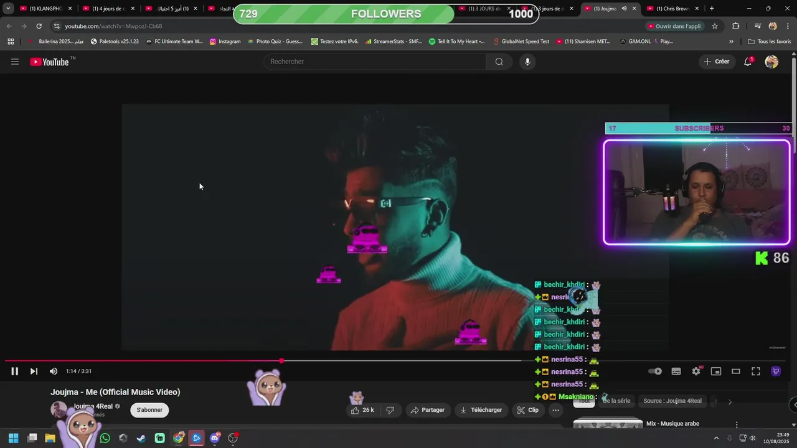Pause the video playback

[14, 371]
